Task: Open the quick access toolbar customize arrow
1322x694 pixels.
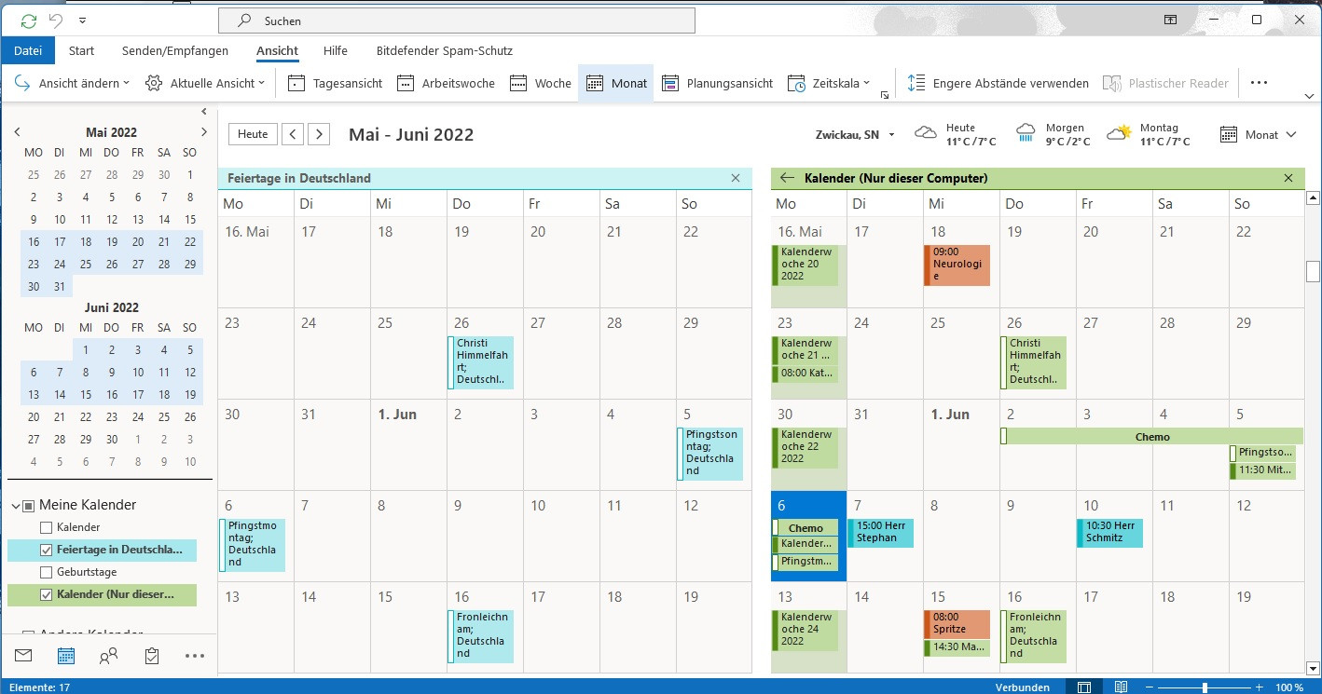Action: pos(82,20)
